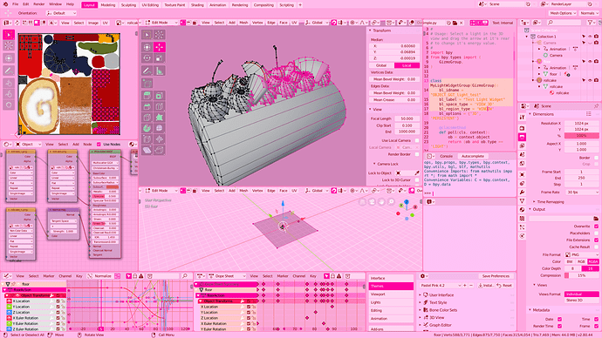Viewport: 602px width, 338px height.
Task: Open the Window menu in top bar
Action: 55,4
